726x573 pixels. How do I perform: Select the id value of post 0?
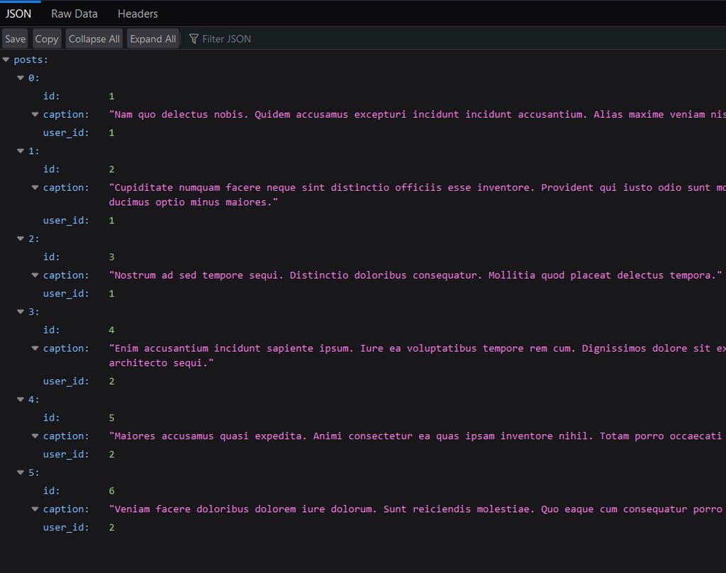point(111,96)
